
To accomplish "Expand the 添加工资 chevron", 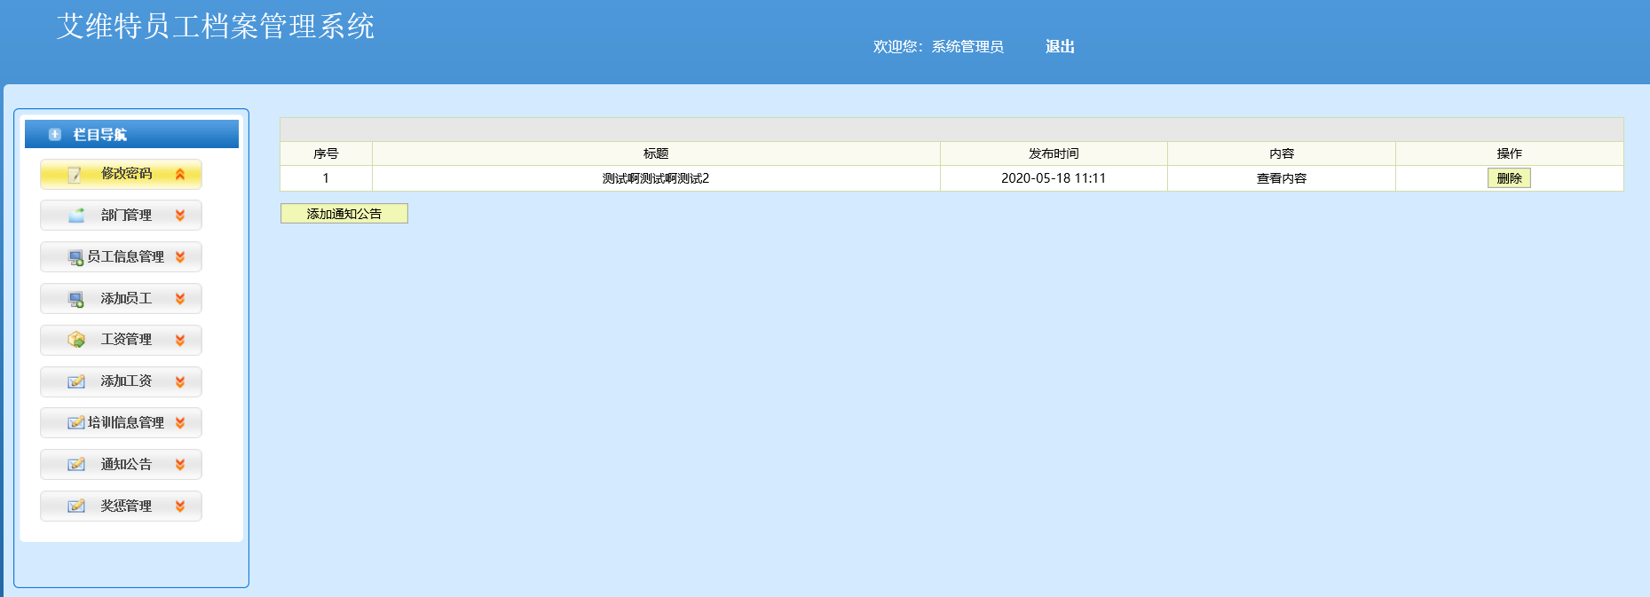I will [x=180, y=381].
